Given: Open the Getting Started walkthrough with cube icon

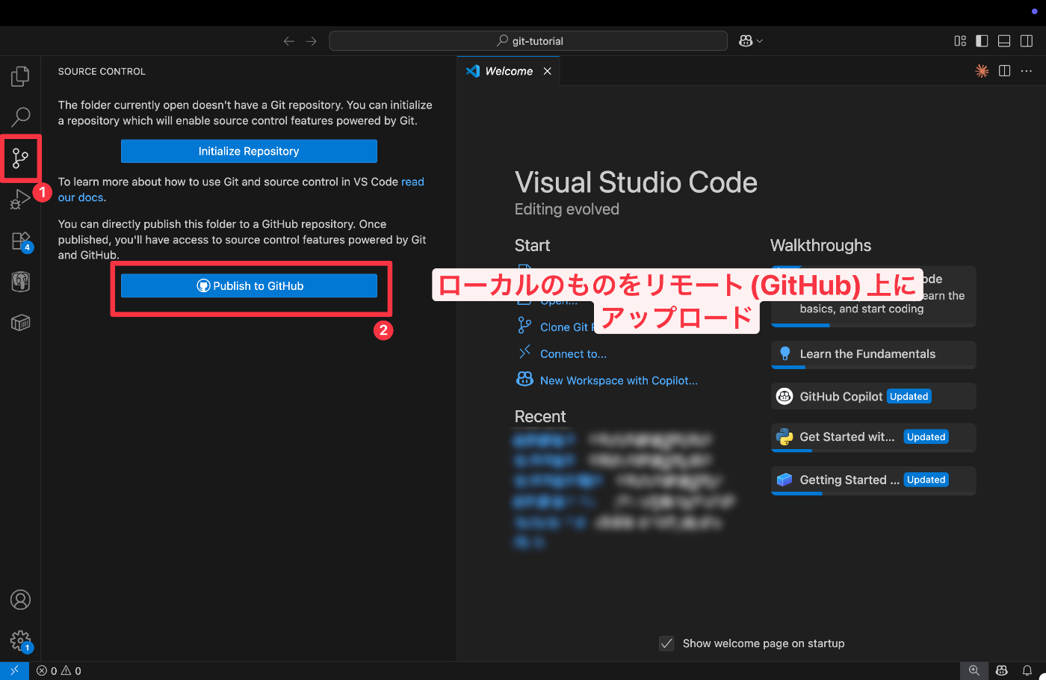Looking at the screenshot, I should click(x=873, y=480).
